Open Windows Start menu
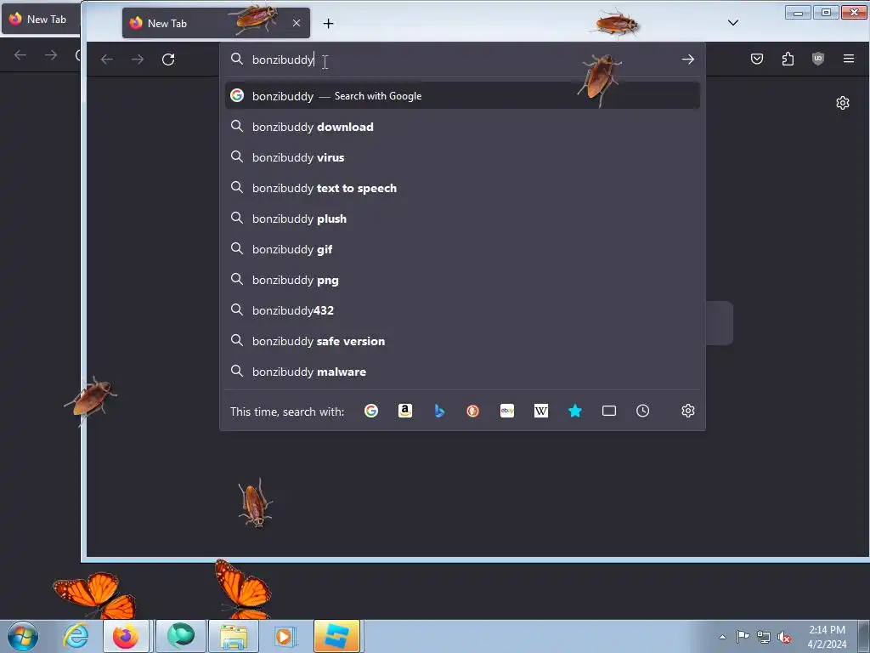 23,636
